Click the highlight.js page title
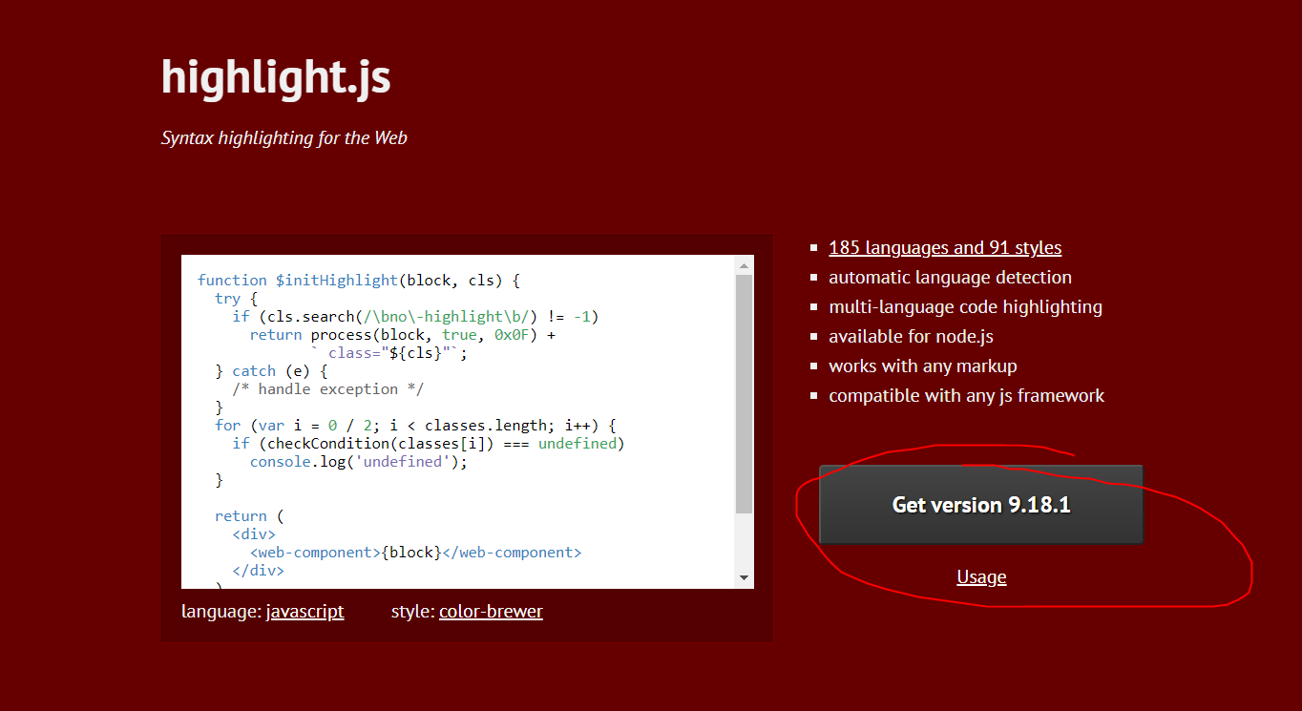1302x711 pixels. 276,76
